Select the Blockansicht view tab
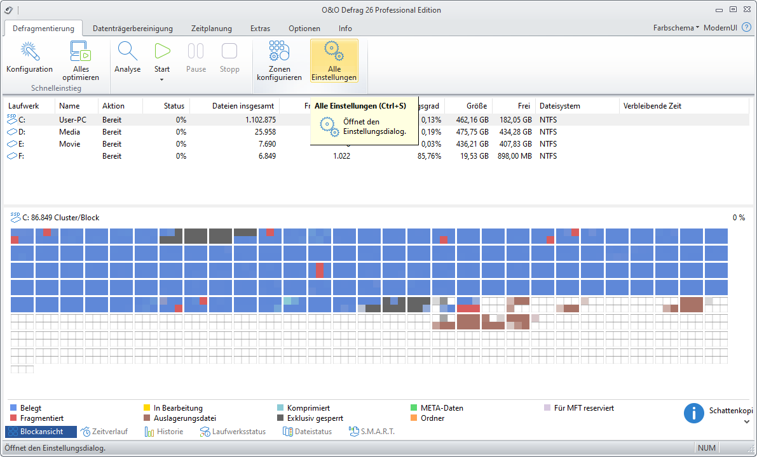 [x=41, y=432]
